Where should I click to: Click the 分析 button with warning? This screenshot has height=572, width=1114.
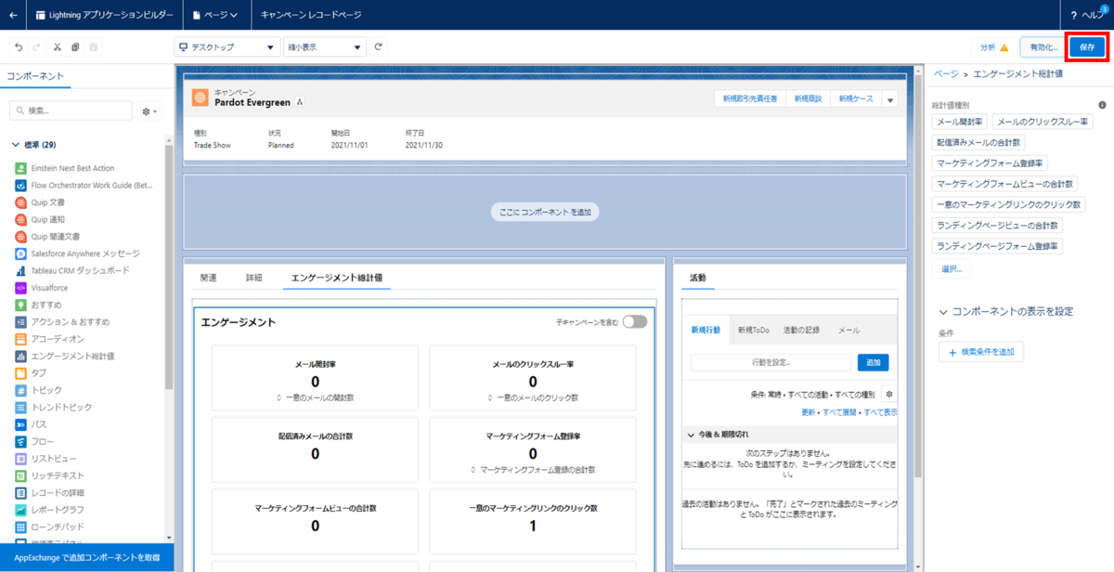[993, 46]
